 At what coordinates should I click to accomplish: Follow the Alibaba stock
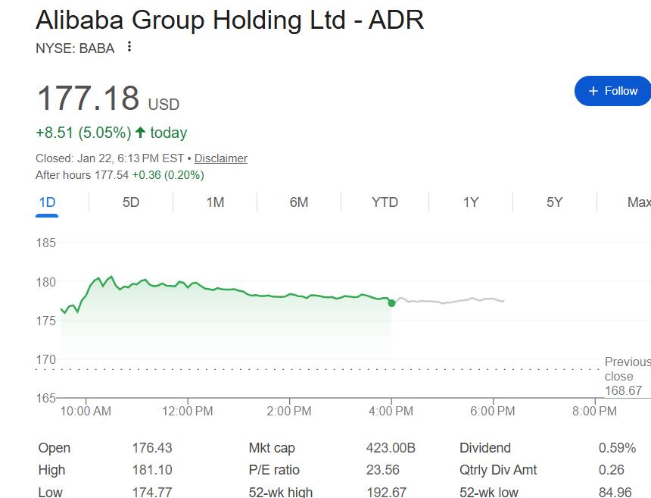[613, 91]
